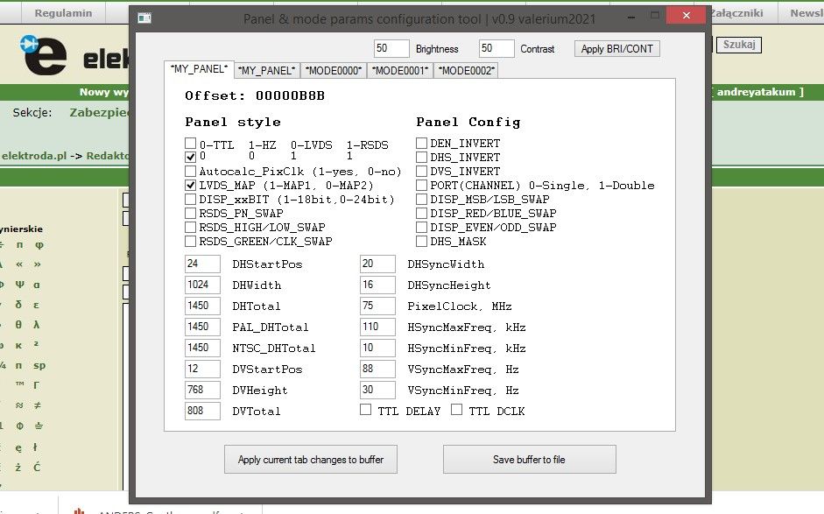Click the elektroda logo icon in browser
The height and width of the screenshot is (514, 824).
43,54
